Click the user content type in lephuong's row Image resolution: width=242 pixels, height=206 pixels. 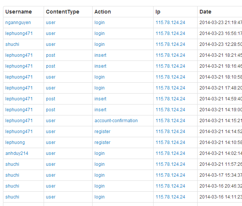[x=50, y=142]
